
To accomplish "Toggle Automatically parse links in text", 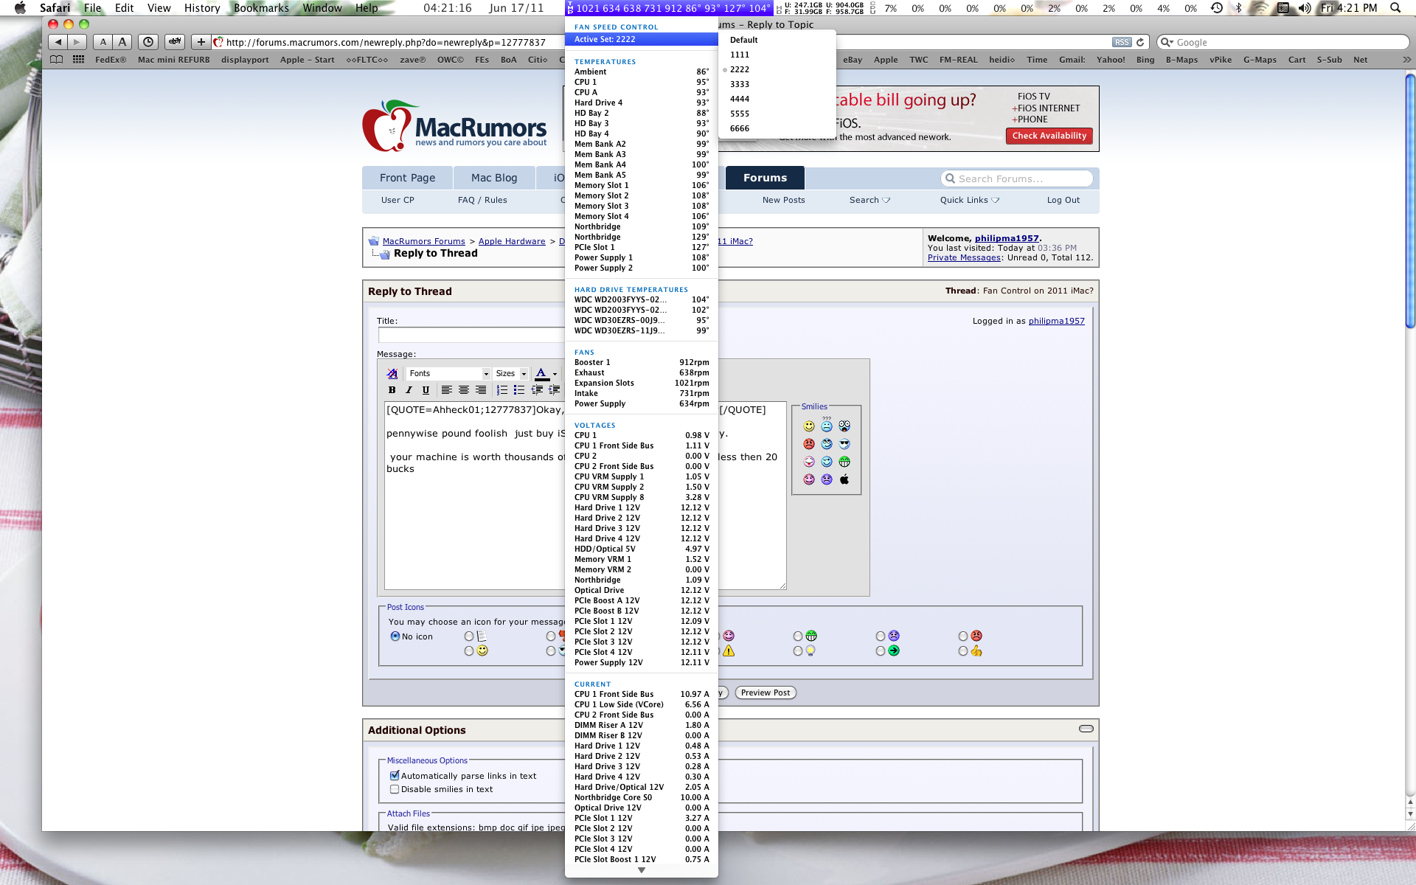I will coord(395,776).
